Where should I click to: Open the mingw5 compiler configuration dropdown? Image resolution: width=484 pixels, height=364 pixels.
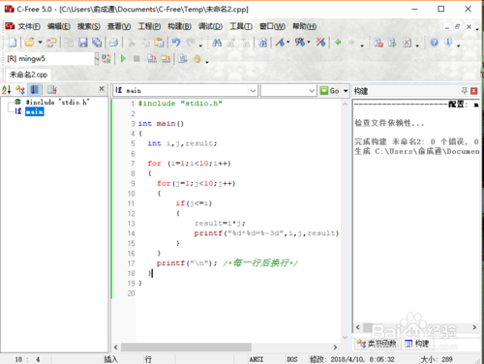(x=97, y=59)
